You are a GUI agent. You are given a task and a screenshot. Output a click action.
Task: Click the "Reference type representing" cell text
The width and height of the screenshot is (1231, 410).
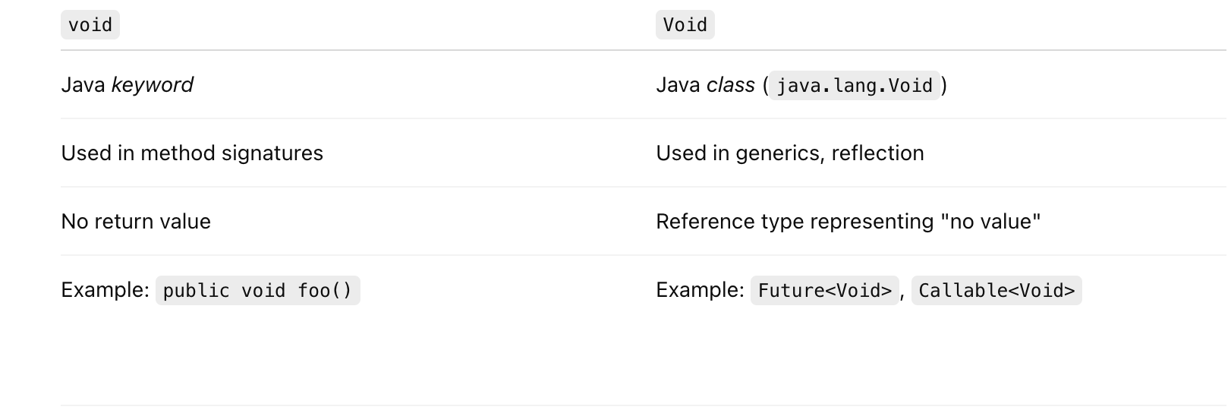pos(795,222)
